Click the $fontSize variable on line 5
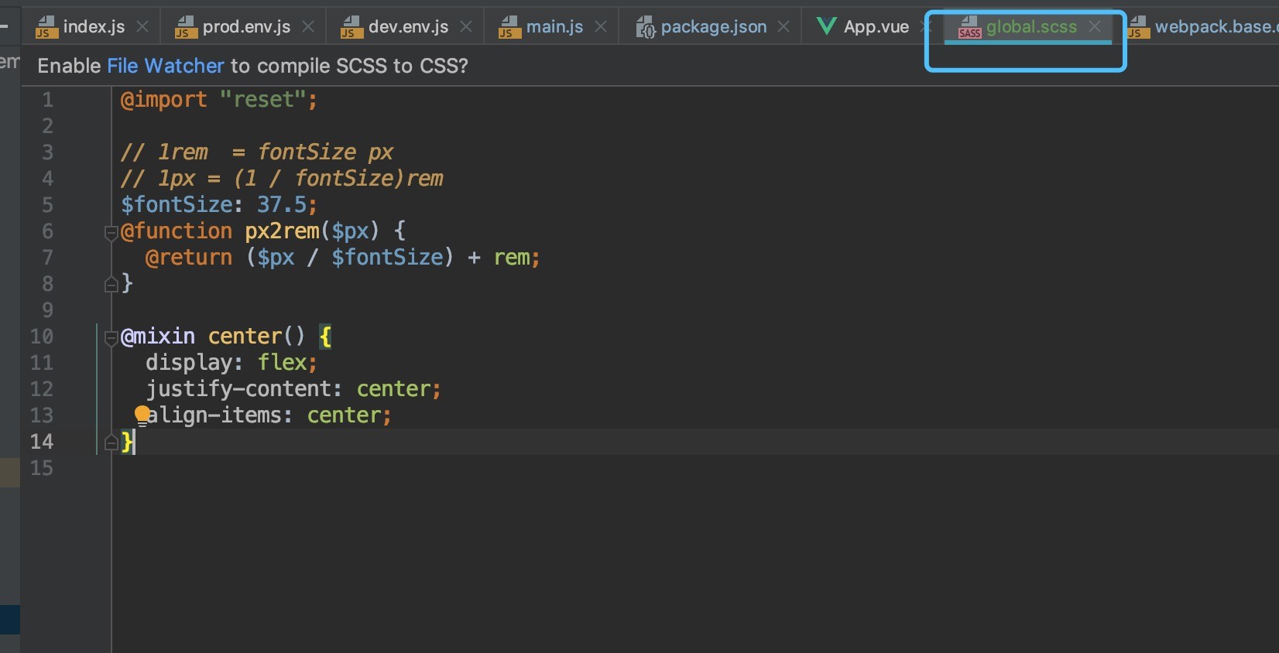The height and width of the screenshot is (653, 1279). click(x=177, y=205)
